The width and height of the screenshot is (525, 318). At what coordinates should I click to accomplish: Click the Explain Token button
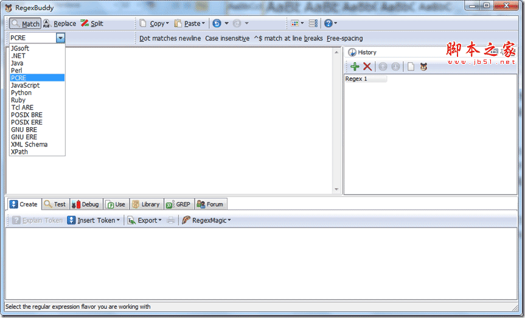(37, 220)
